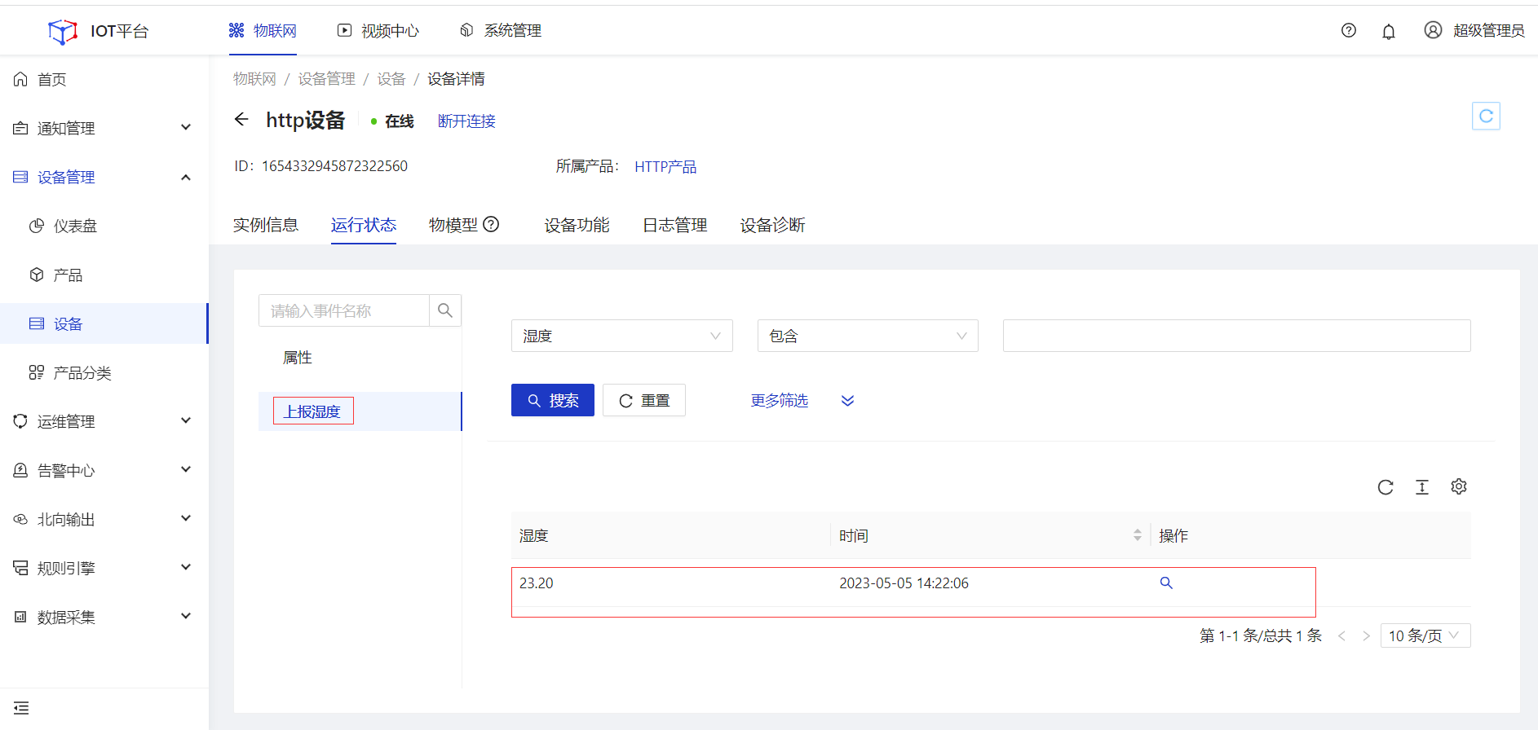
Task: Focus the 请输入事件名称 search field
Action: coord(344,310)
